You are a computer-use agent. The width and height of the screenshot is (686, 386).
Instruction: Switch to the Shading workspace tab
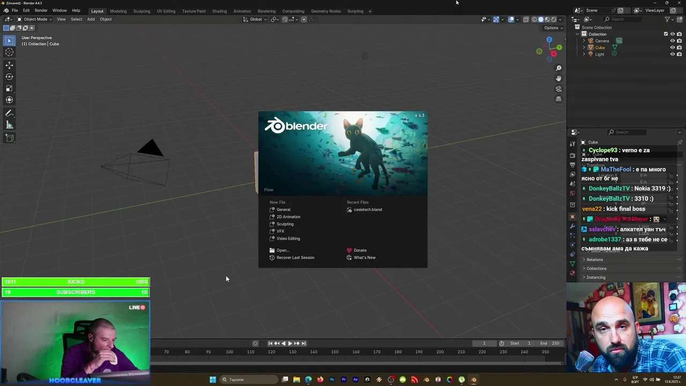(x=219, y=11)
